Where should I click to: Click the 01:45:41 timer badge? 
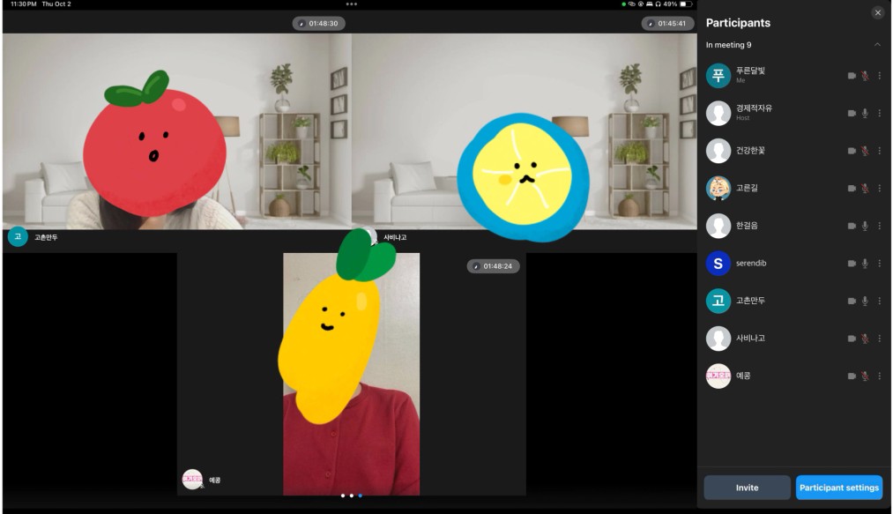667,23
